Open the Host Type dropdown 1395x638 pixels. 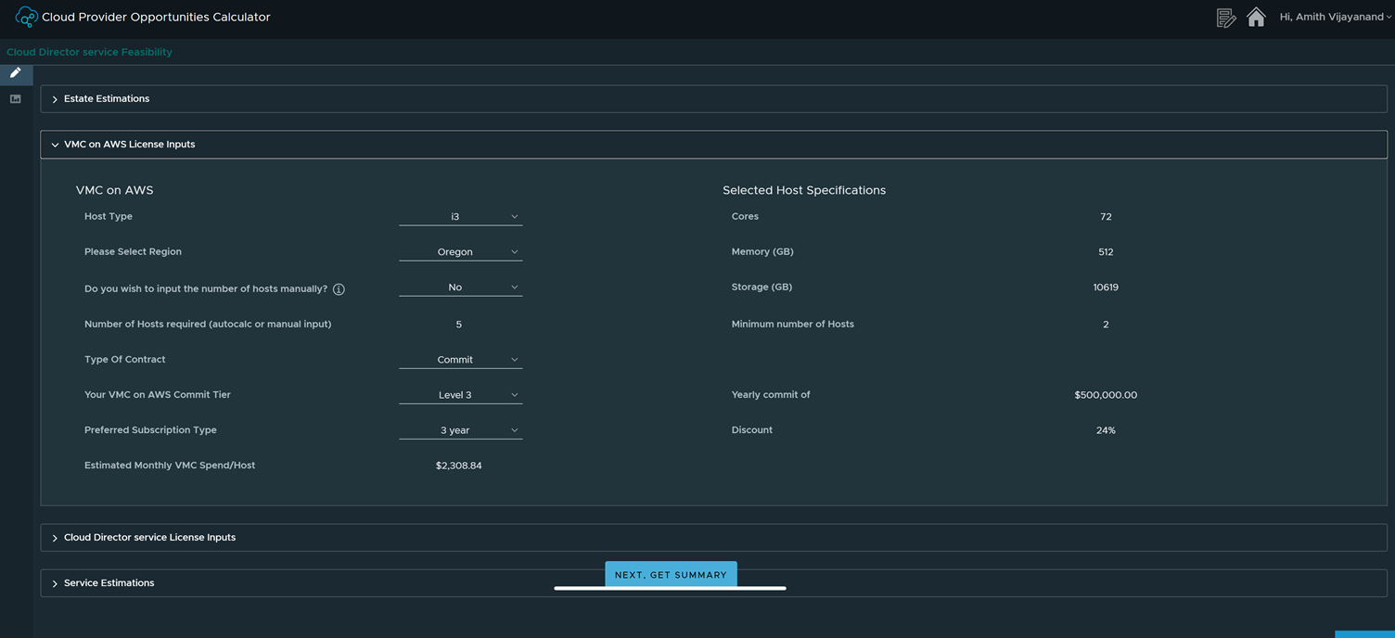pos(460,217)
